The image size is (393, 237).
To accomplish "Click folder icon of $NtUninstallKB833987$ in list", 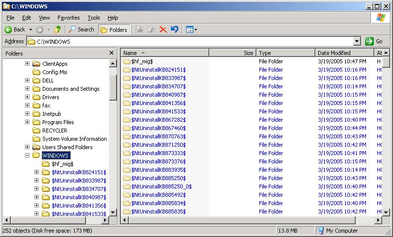I will (x=127, y=78).
